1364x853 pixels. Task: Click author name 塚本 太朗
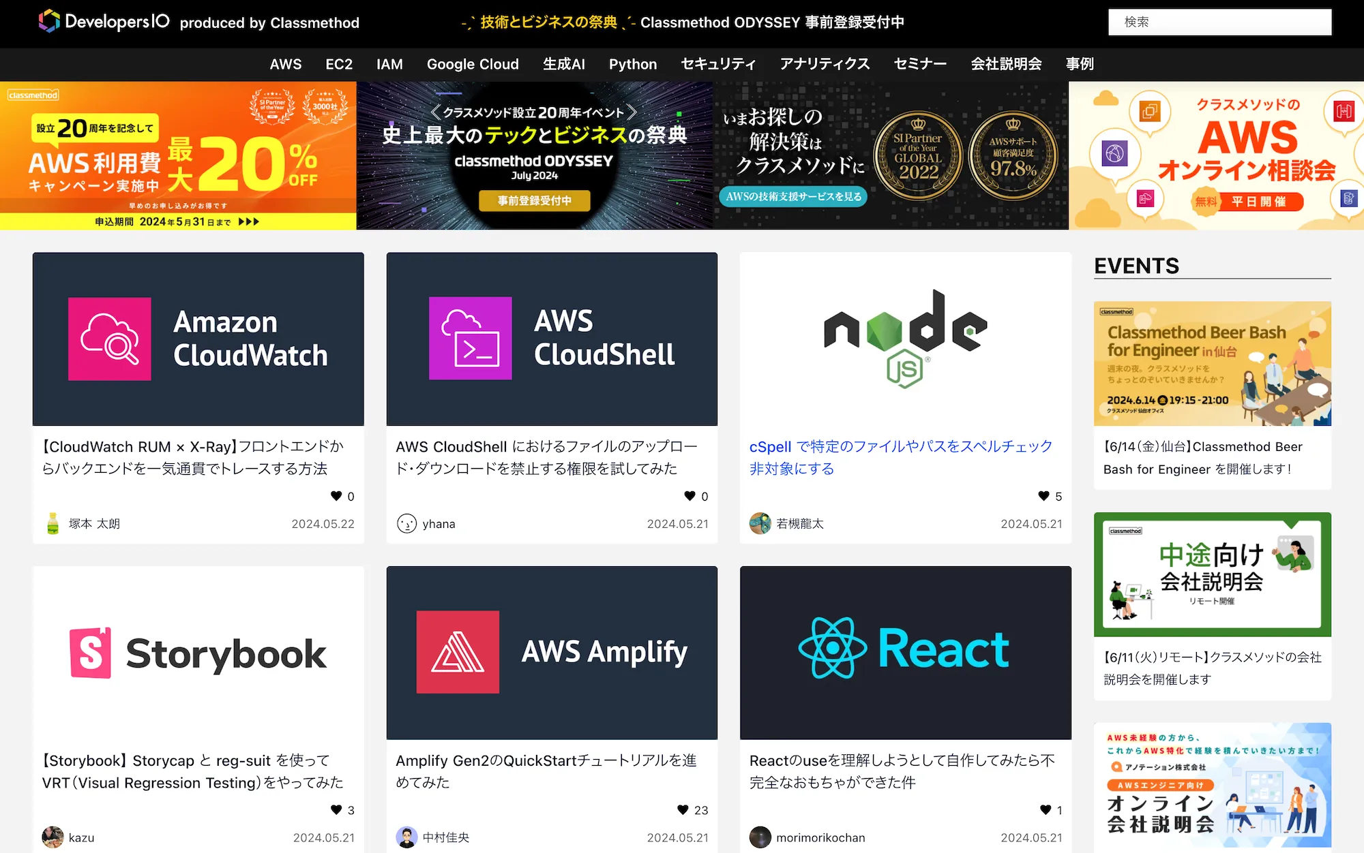point(94,524)
